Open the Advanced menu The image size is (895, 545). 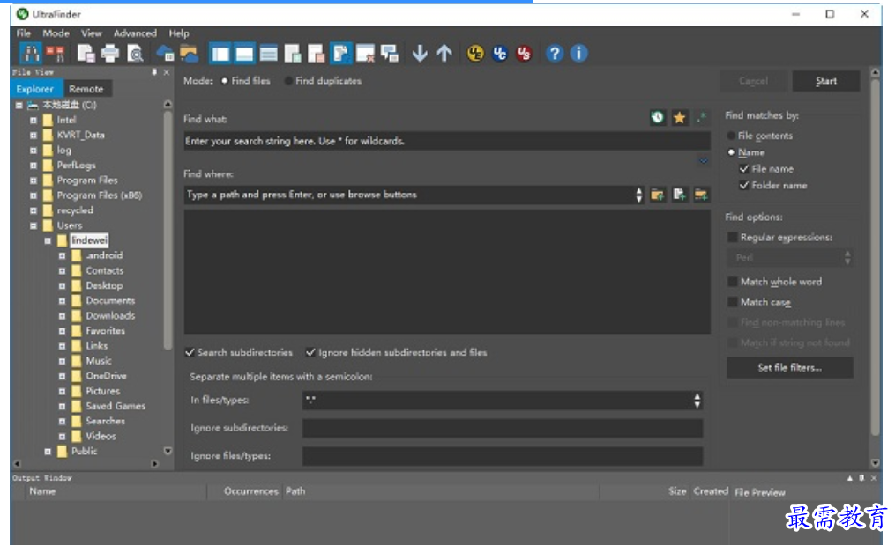tap(135, 33)
